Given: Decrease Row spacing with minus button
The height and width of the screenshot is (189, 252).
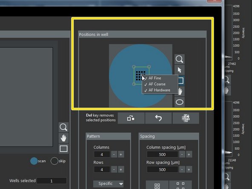Looking at the screenshot, I should point(182,169).
